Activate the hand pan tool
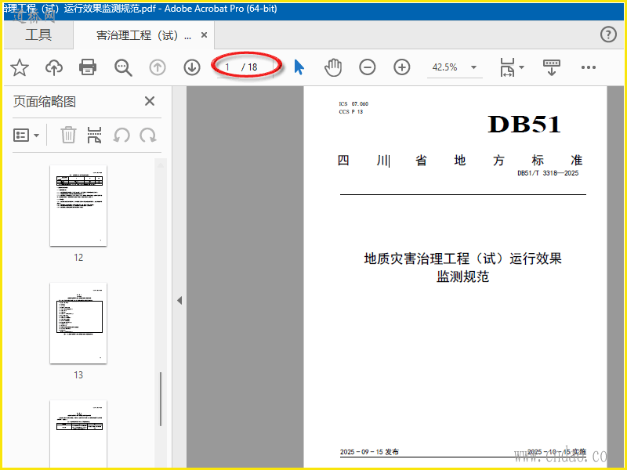 click(332, 67)
